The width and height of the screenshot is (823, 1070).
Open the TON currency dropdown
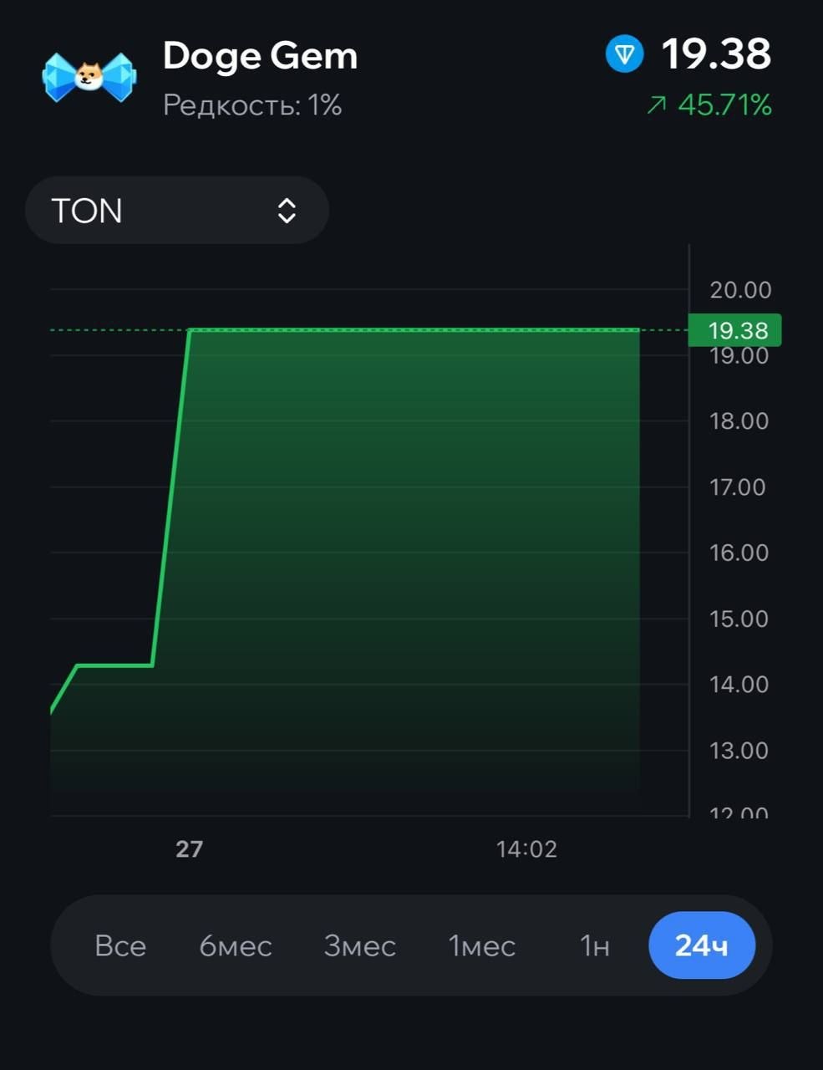177,210
